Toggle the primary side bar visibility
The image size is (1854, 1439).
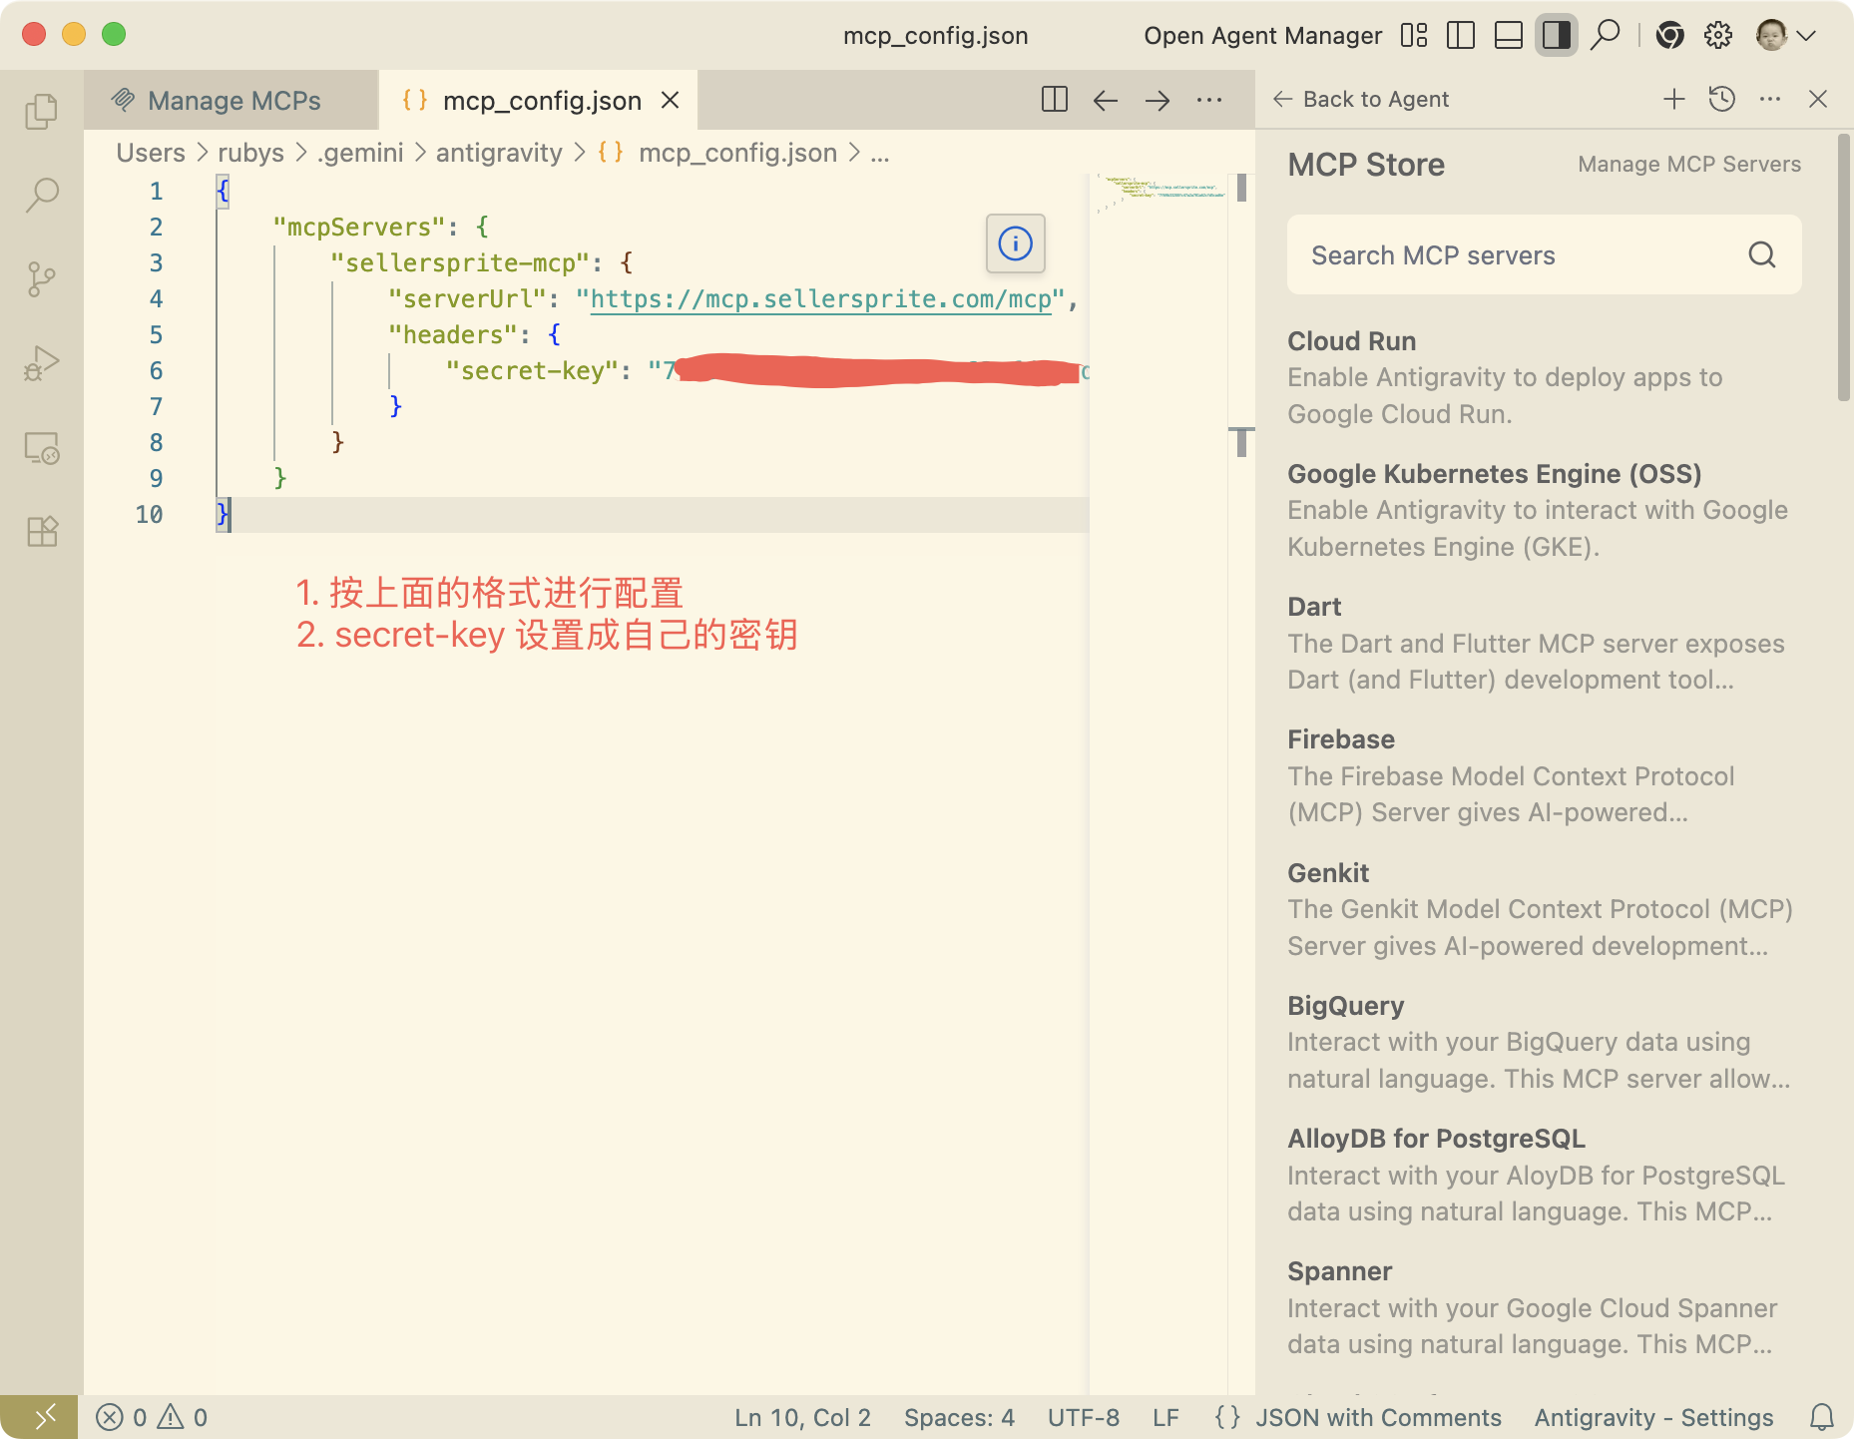point(1461,36)
